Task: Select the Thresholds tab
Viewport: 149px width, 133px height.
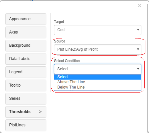Action: tap(26, 112)
